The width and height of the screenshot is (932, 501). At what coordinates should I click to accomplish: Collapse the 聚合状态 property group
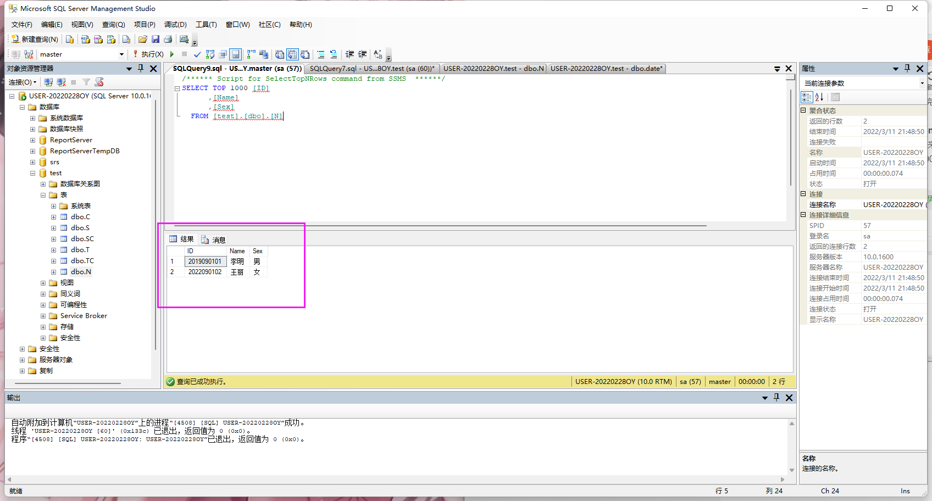click(803, 110)
